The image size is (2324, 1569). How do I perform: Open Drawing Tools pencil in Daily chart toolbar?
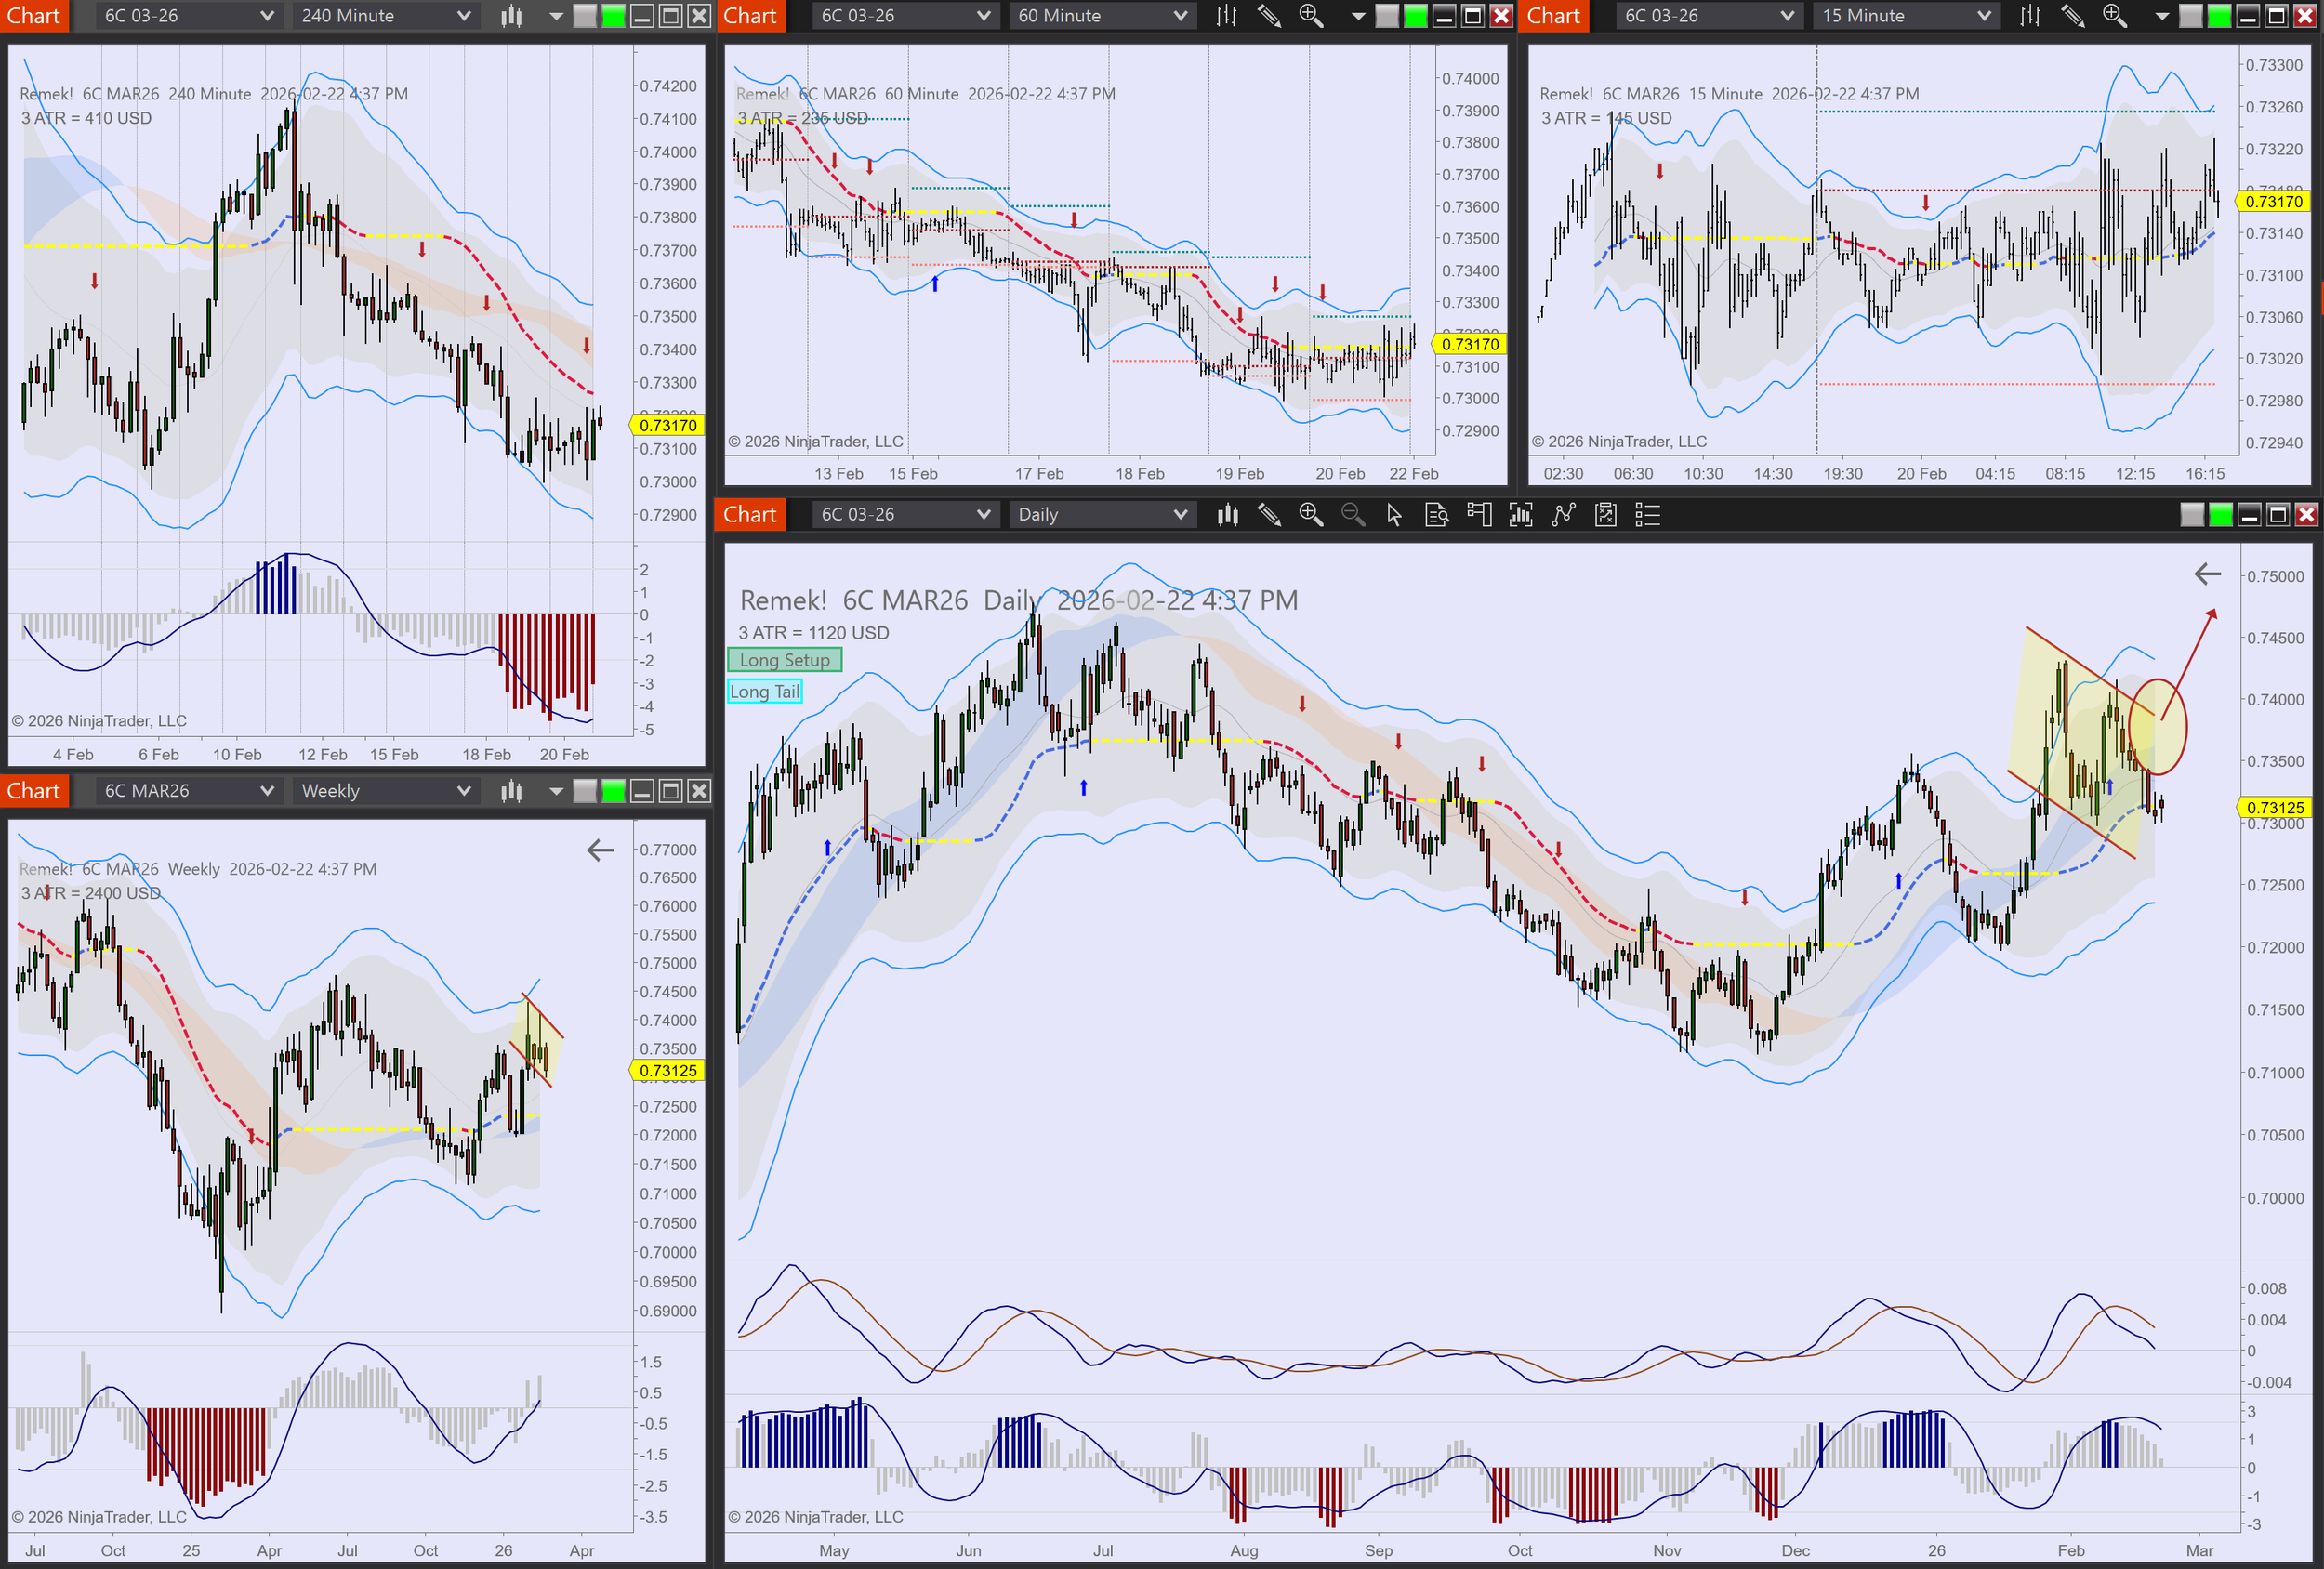click(x=1269, y=515)
